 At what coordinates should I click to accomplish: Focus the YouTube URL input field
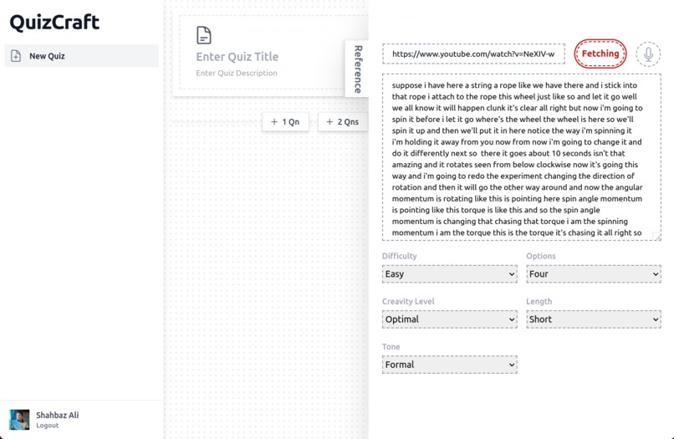473,54
